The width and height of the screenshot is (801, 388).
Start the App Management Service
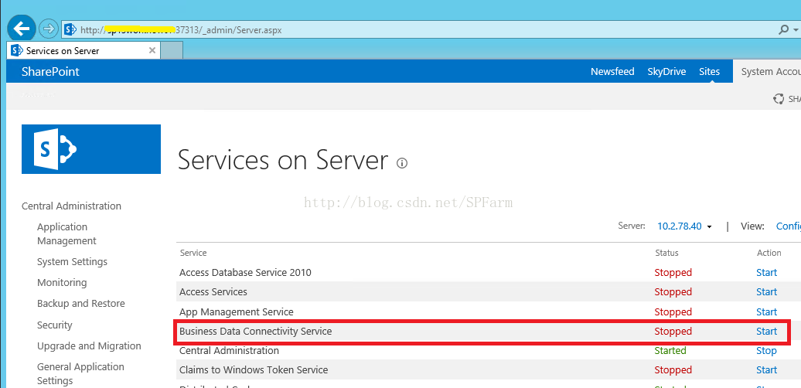point(766,312)
